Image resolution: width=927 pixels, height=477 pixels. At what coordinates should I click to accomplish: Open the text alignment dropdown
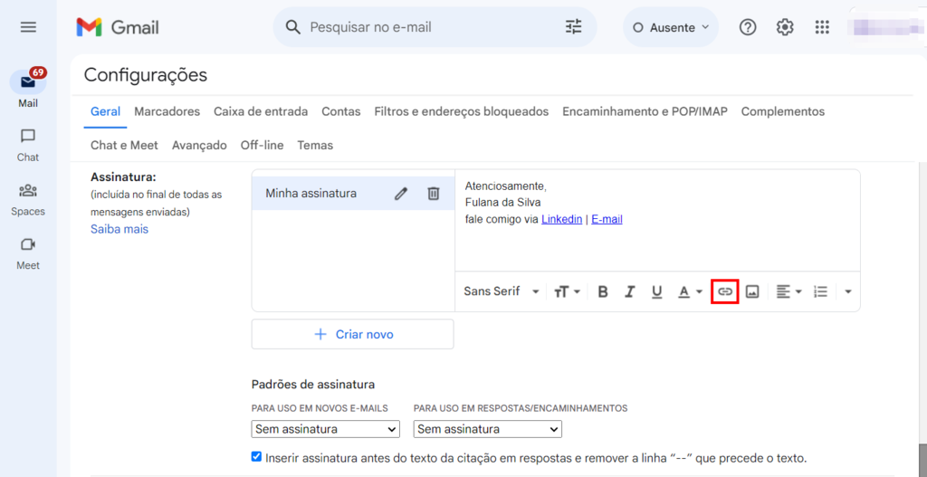pos(788,291)
